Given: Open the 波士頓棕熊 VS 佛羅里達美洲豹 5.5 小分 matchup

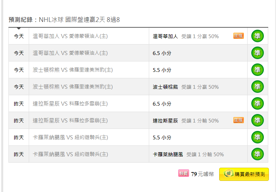Looking at the screenshot, I should pyautogui.click(x=72, y=70).
